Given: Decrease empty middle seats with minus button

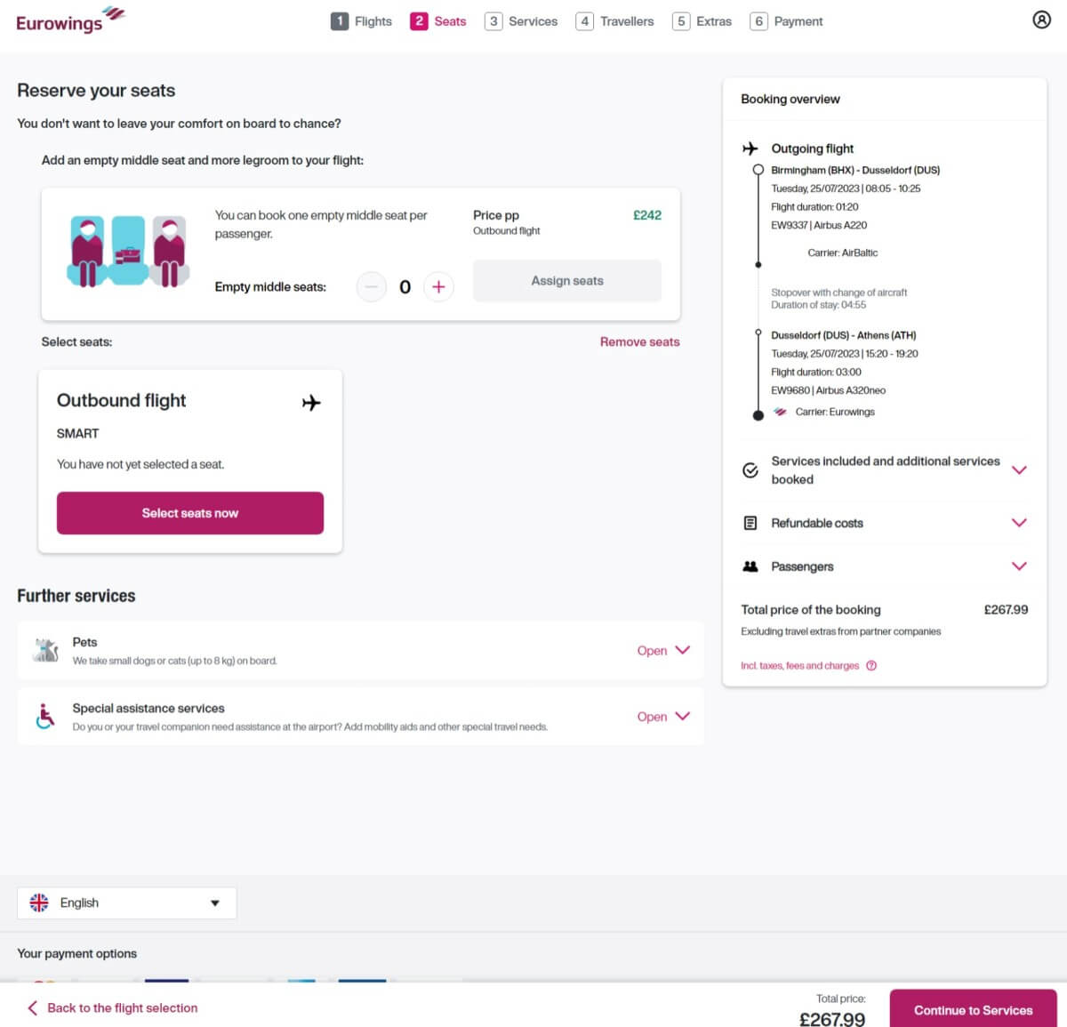Looking at the screenshot, I should click(372, 286).
